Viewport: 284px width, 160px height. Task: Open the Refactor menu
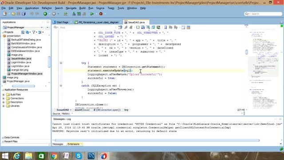click(47, 8)
